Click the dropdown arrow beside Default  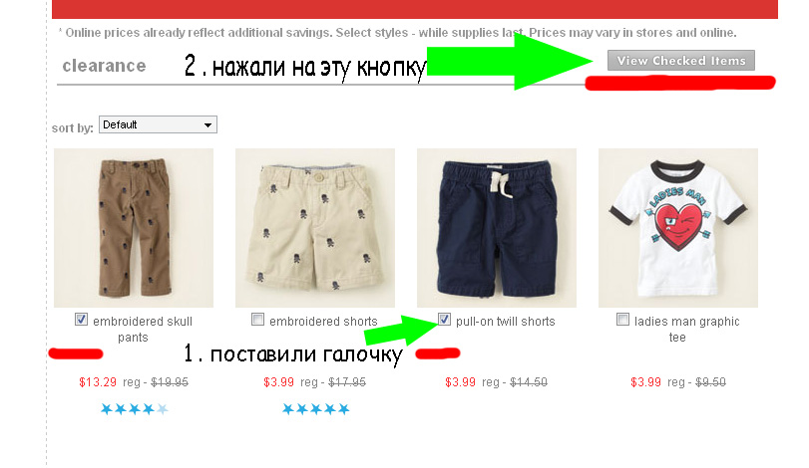[x=207, y=125]
